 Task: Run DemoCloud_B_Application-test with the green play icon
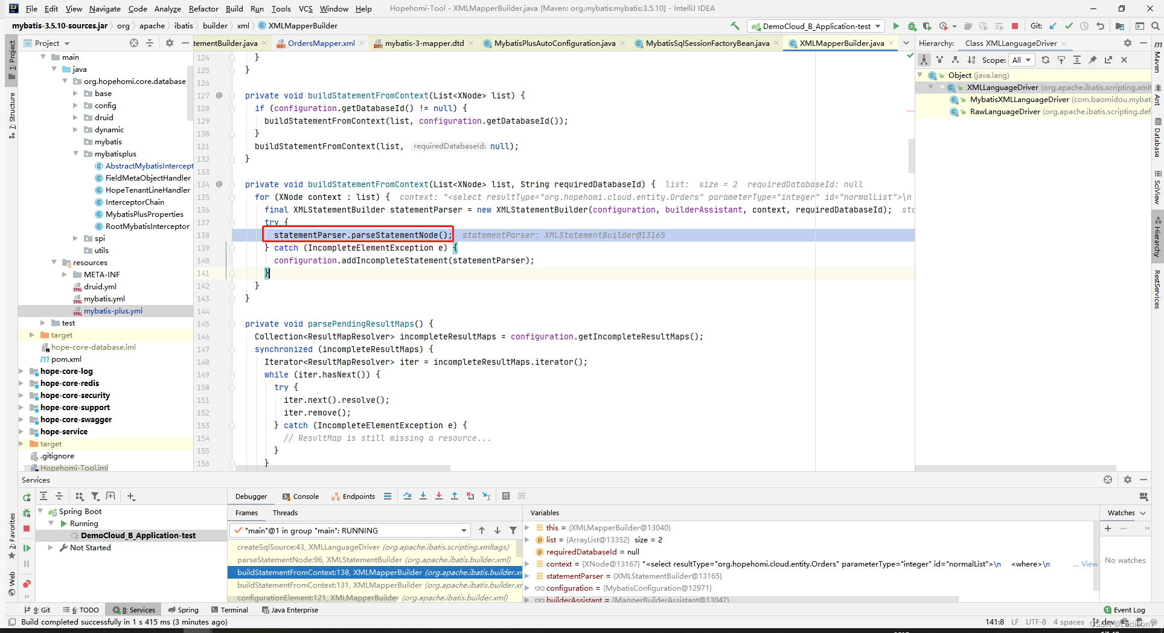(x=896, y=26)
